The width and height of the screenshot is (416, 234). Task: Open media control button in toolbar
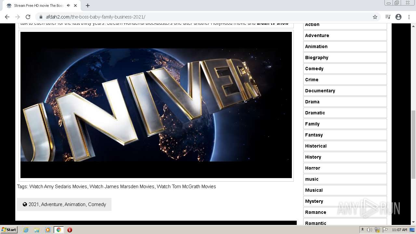pyautogui.click(x=388, y=17)
